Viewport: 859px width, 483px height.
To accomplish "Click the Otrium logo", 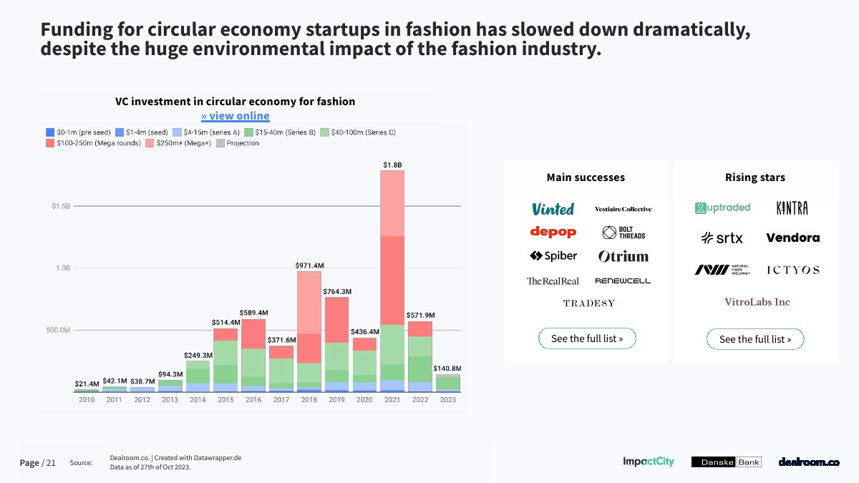I will pos(623,256).
